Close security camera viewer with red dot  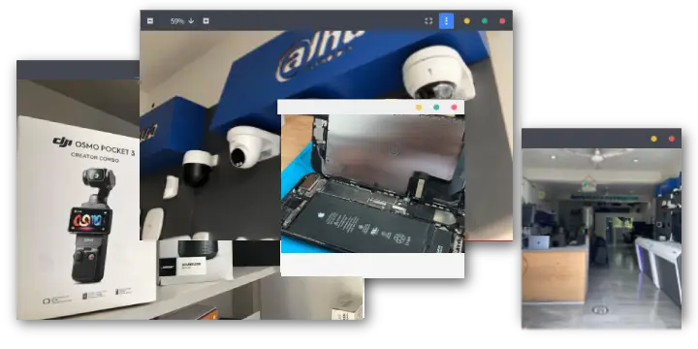(x=502, y=21)
